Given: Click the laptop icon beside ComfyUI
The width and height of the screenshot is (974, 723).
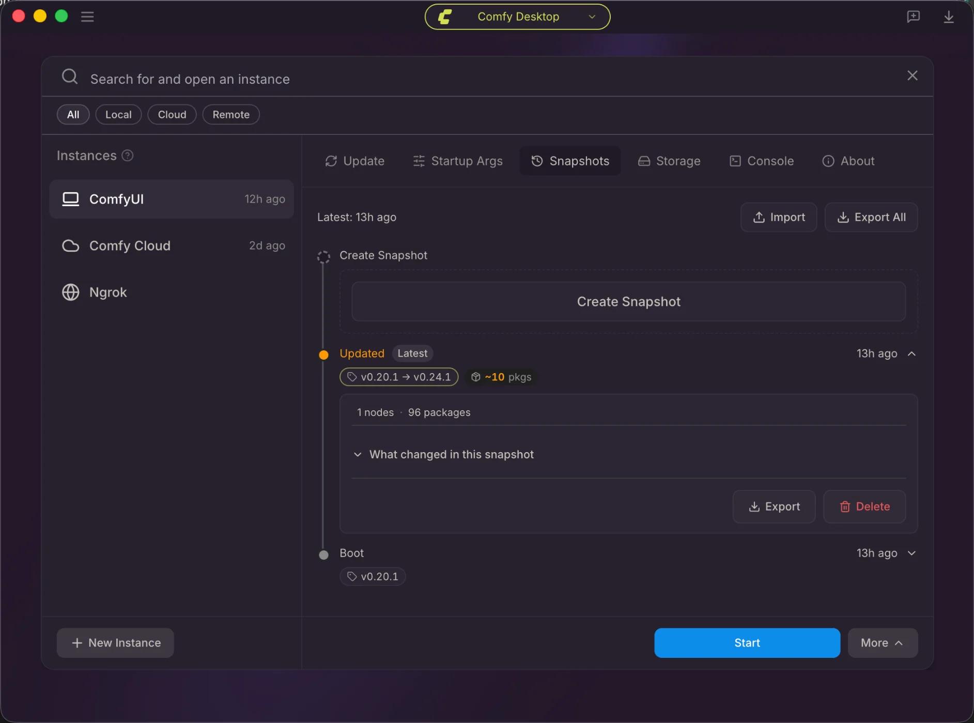Looking at the screenshot, I should [x=71, y=199].
